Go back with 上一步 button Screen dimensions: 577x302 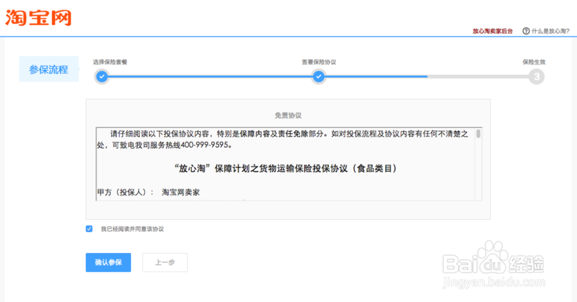[165, 262]
